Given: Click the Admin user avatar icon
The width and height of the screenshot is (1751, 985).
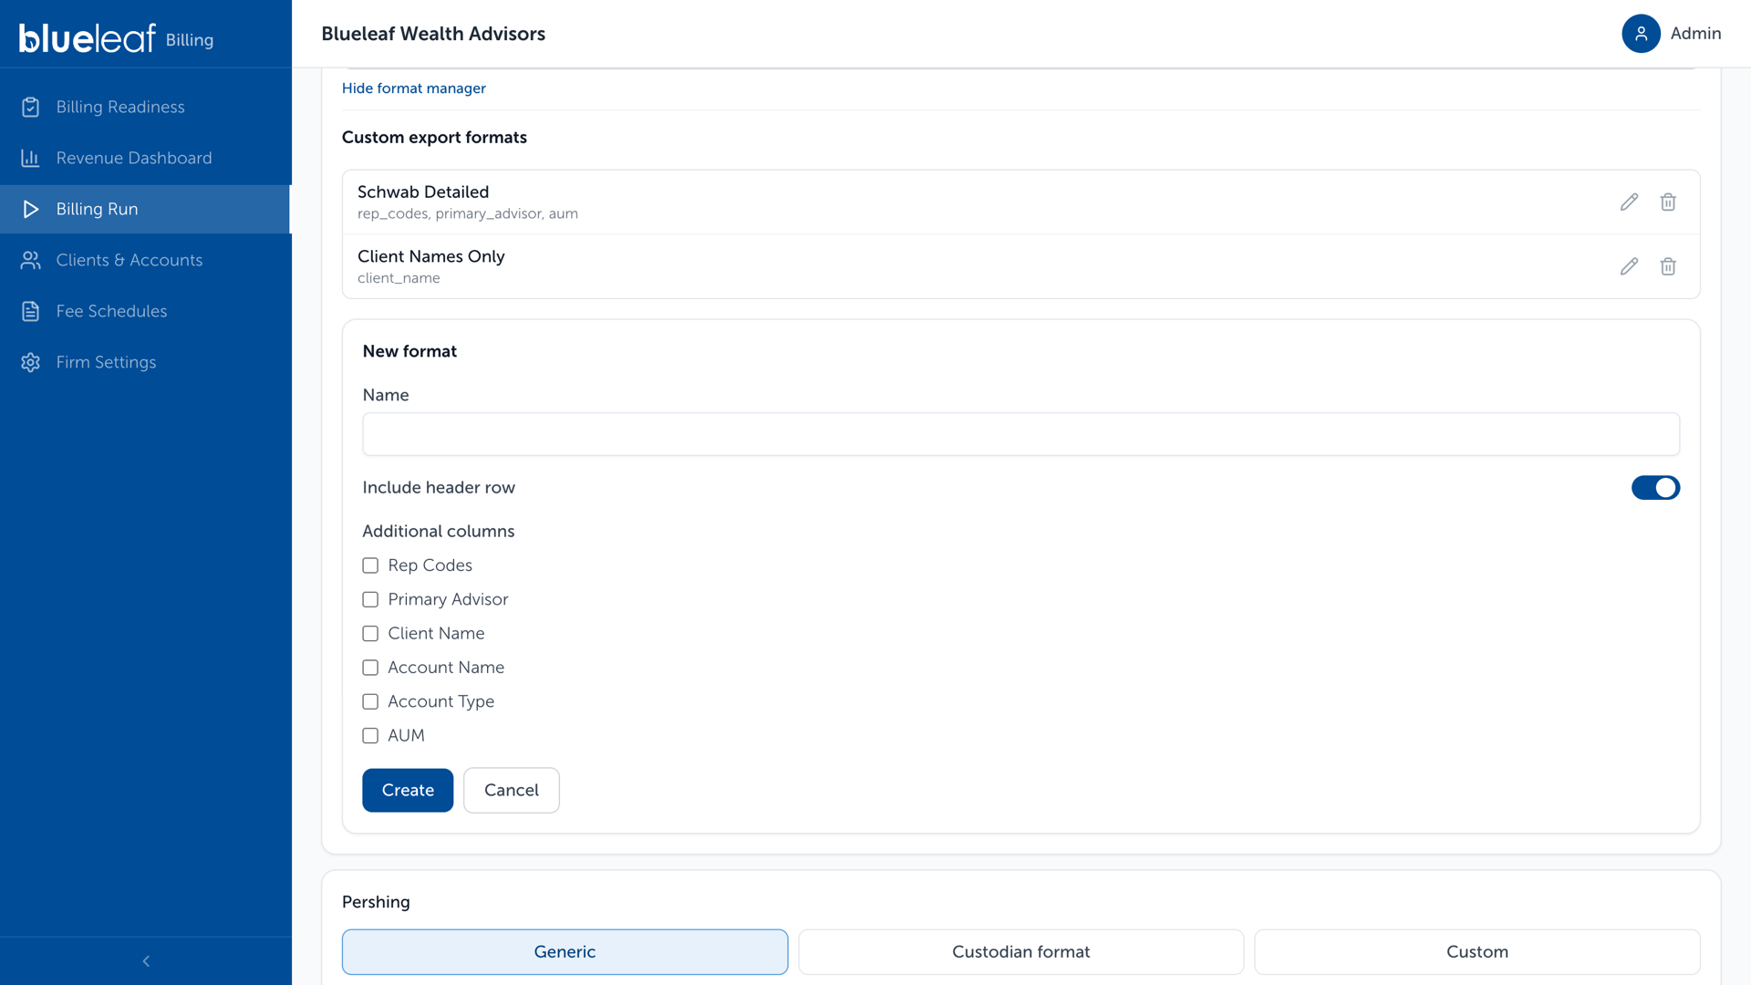Looking at the screenshot, I should [x=1641, y=34].
